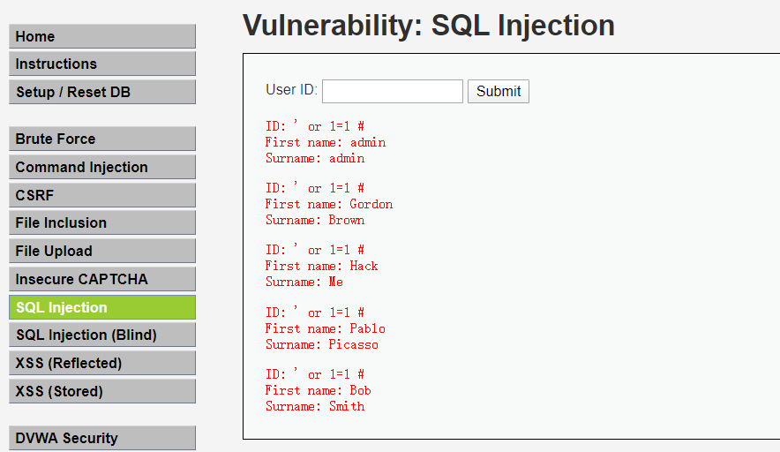Click the Vulnerability: SQL Injection heading
Viewport: 780px width, 452px height.
(x=428, y=26)
